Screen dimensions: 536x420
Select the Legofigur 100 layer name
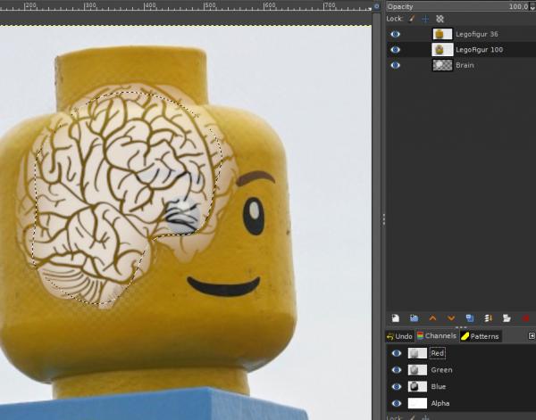(x=479, y=50)
